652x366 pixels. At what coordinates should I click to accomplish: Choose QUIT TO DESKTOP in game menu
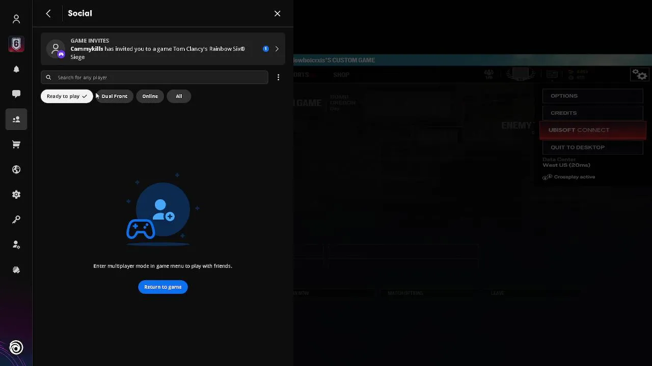[592, 147]
